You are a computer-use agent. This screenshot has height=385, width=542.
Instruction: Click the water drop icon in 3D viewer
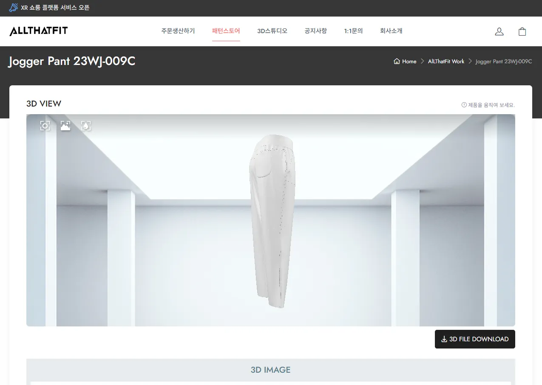click(86, 125)
